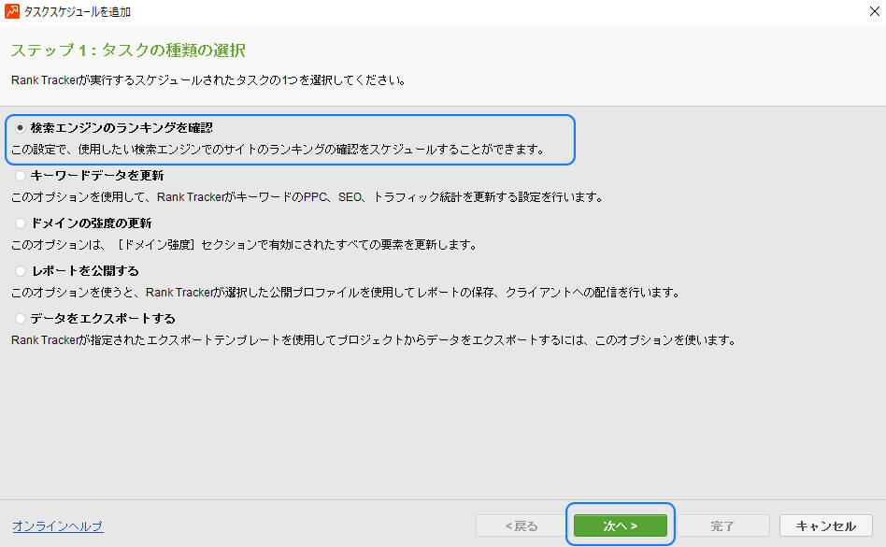Click the 完了 button
The width and height of the screenshot is (886, 547).
(722, 525)
